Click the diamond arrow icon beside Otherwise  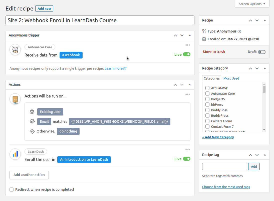pos(32,131)
